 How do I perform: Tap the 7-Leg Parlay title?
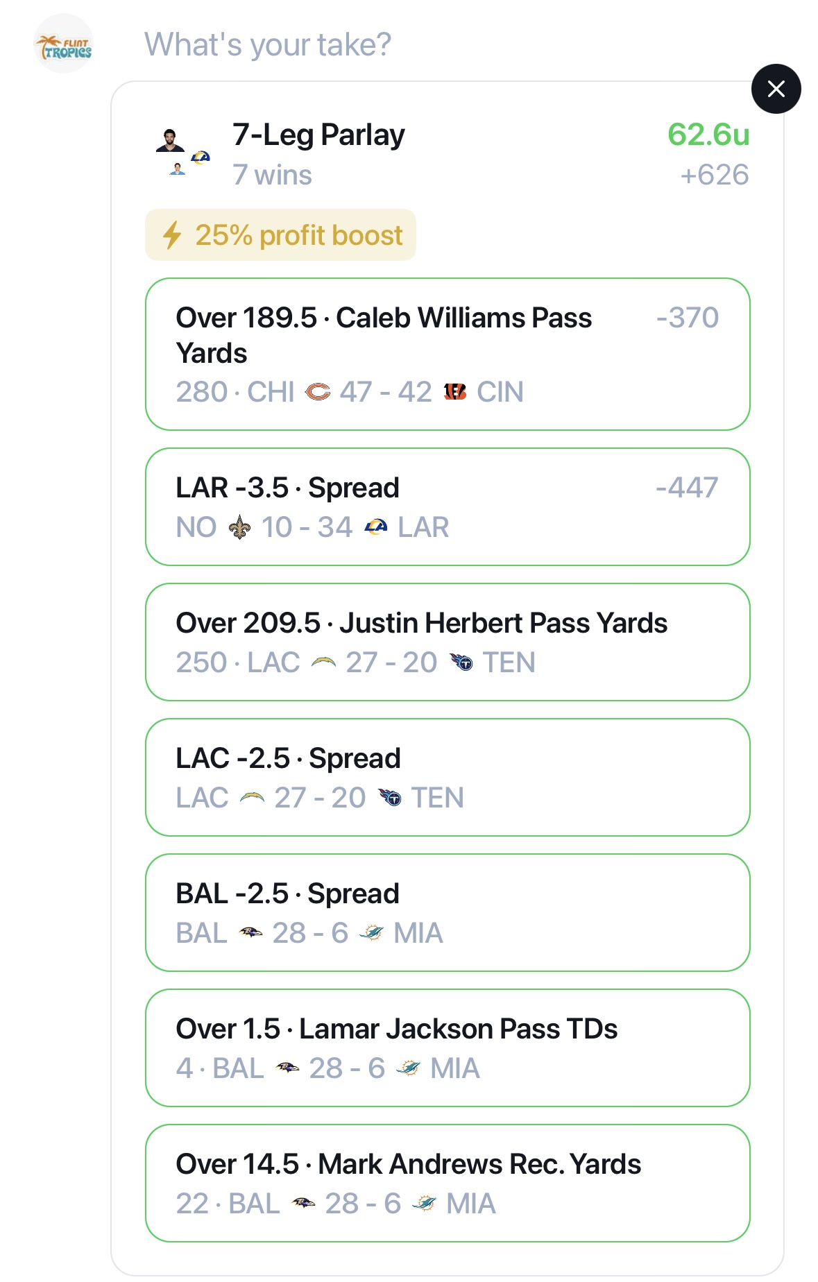(x=318, y=135)
